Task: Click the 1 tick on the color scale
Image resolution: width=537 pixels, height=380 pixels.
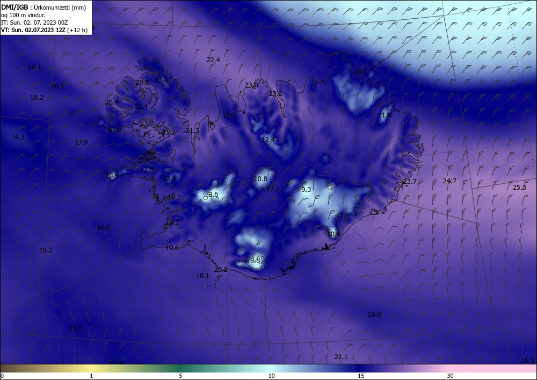Action: (91, 376)
